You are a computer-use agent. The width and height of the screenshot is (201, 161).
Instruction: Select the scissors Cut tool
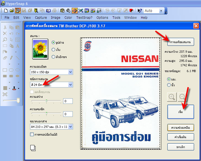(x=5, y=27)
